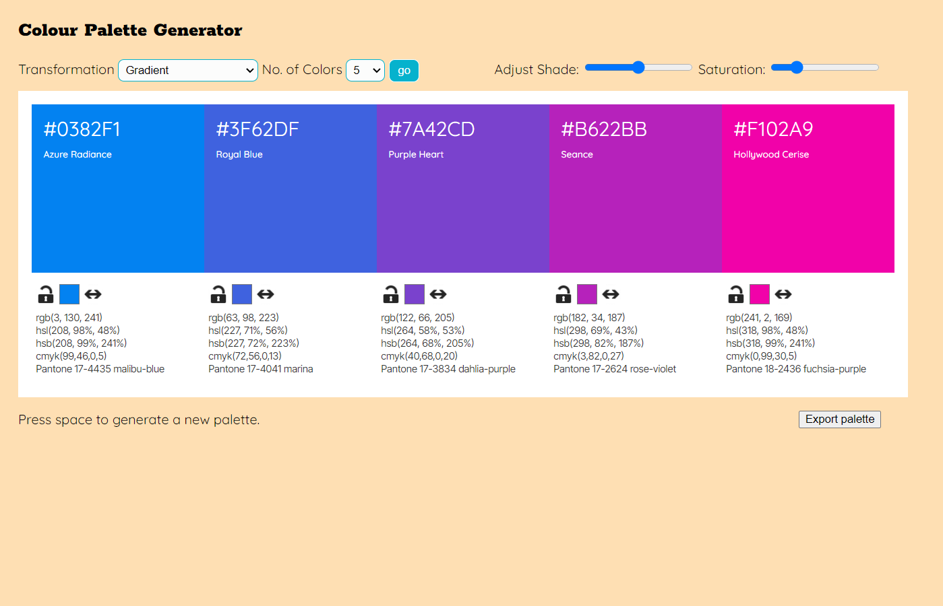Click the small color swatch under Royal Blue
This screenshot has height=606, width=943.
[241, 294]
